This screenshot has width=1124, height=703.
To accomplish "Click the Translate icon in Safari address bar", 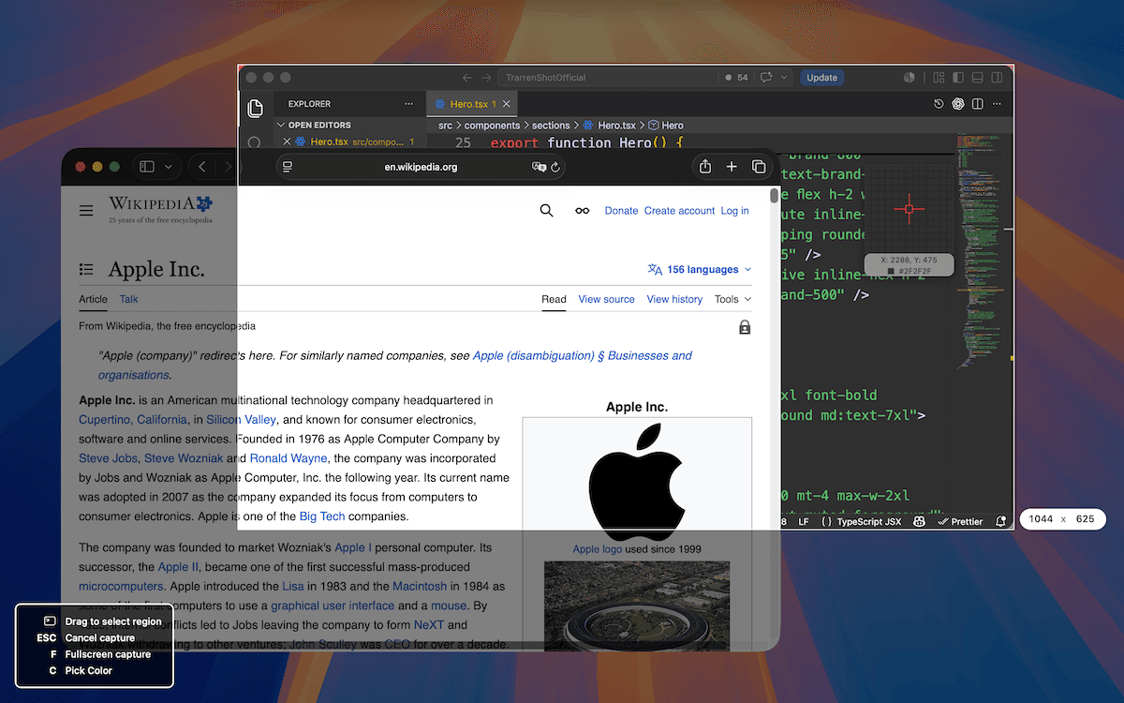I will click(x=539, y=167).
